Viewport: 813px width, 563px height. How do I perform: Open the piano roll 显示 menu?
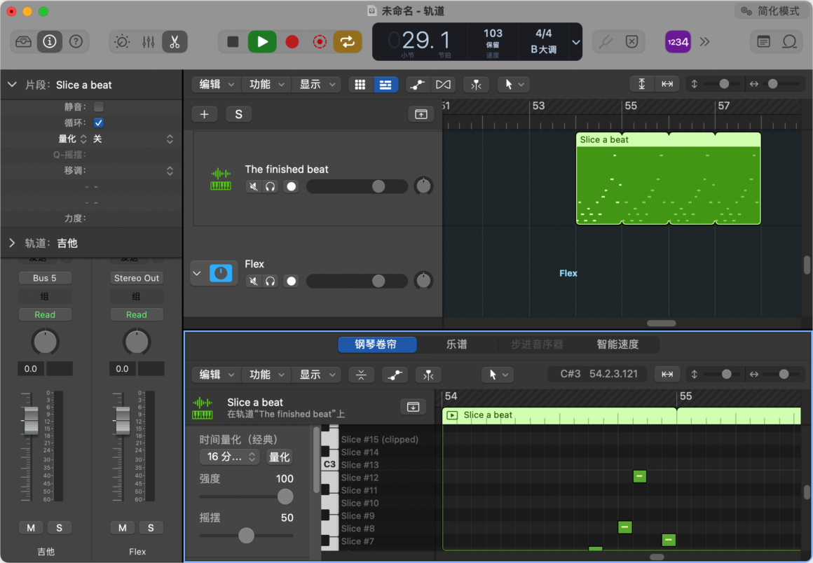click(x=316, y=375)
